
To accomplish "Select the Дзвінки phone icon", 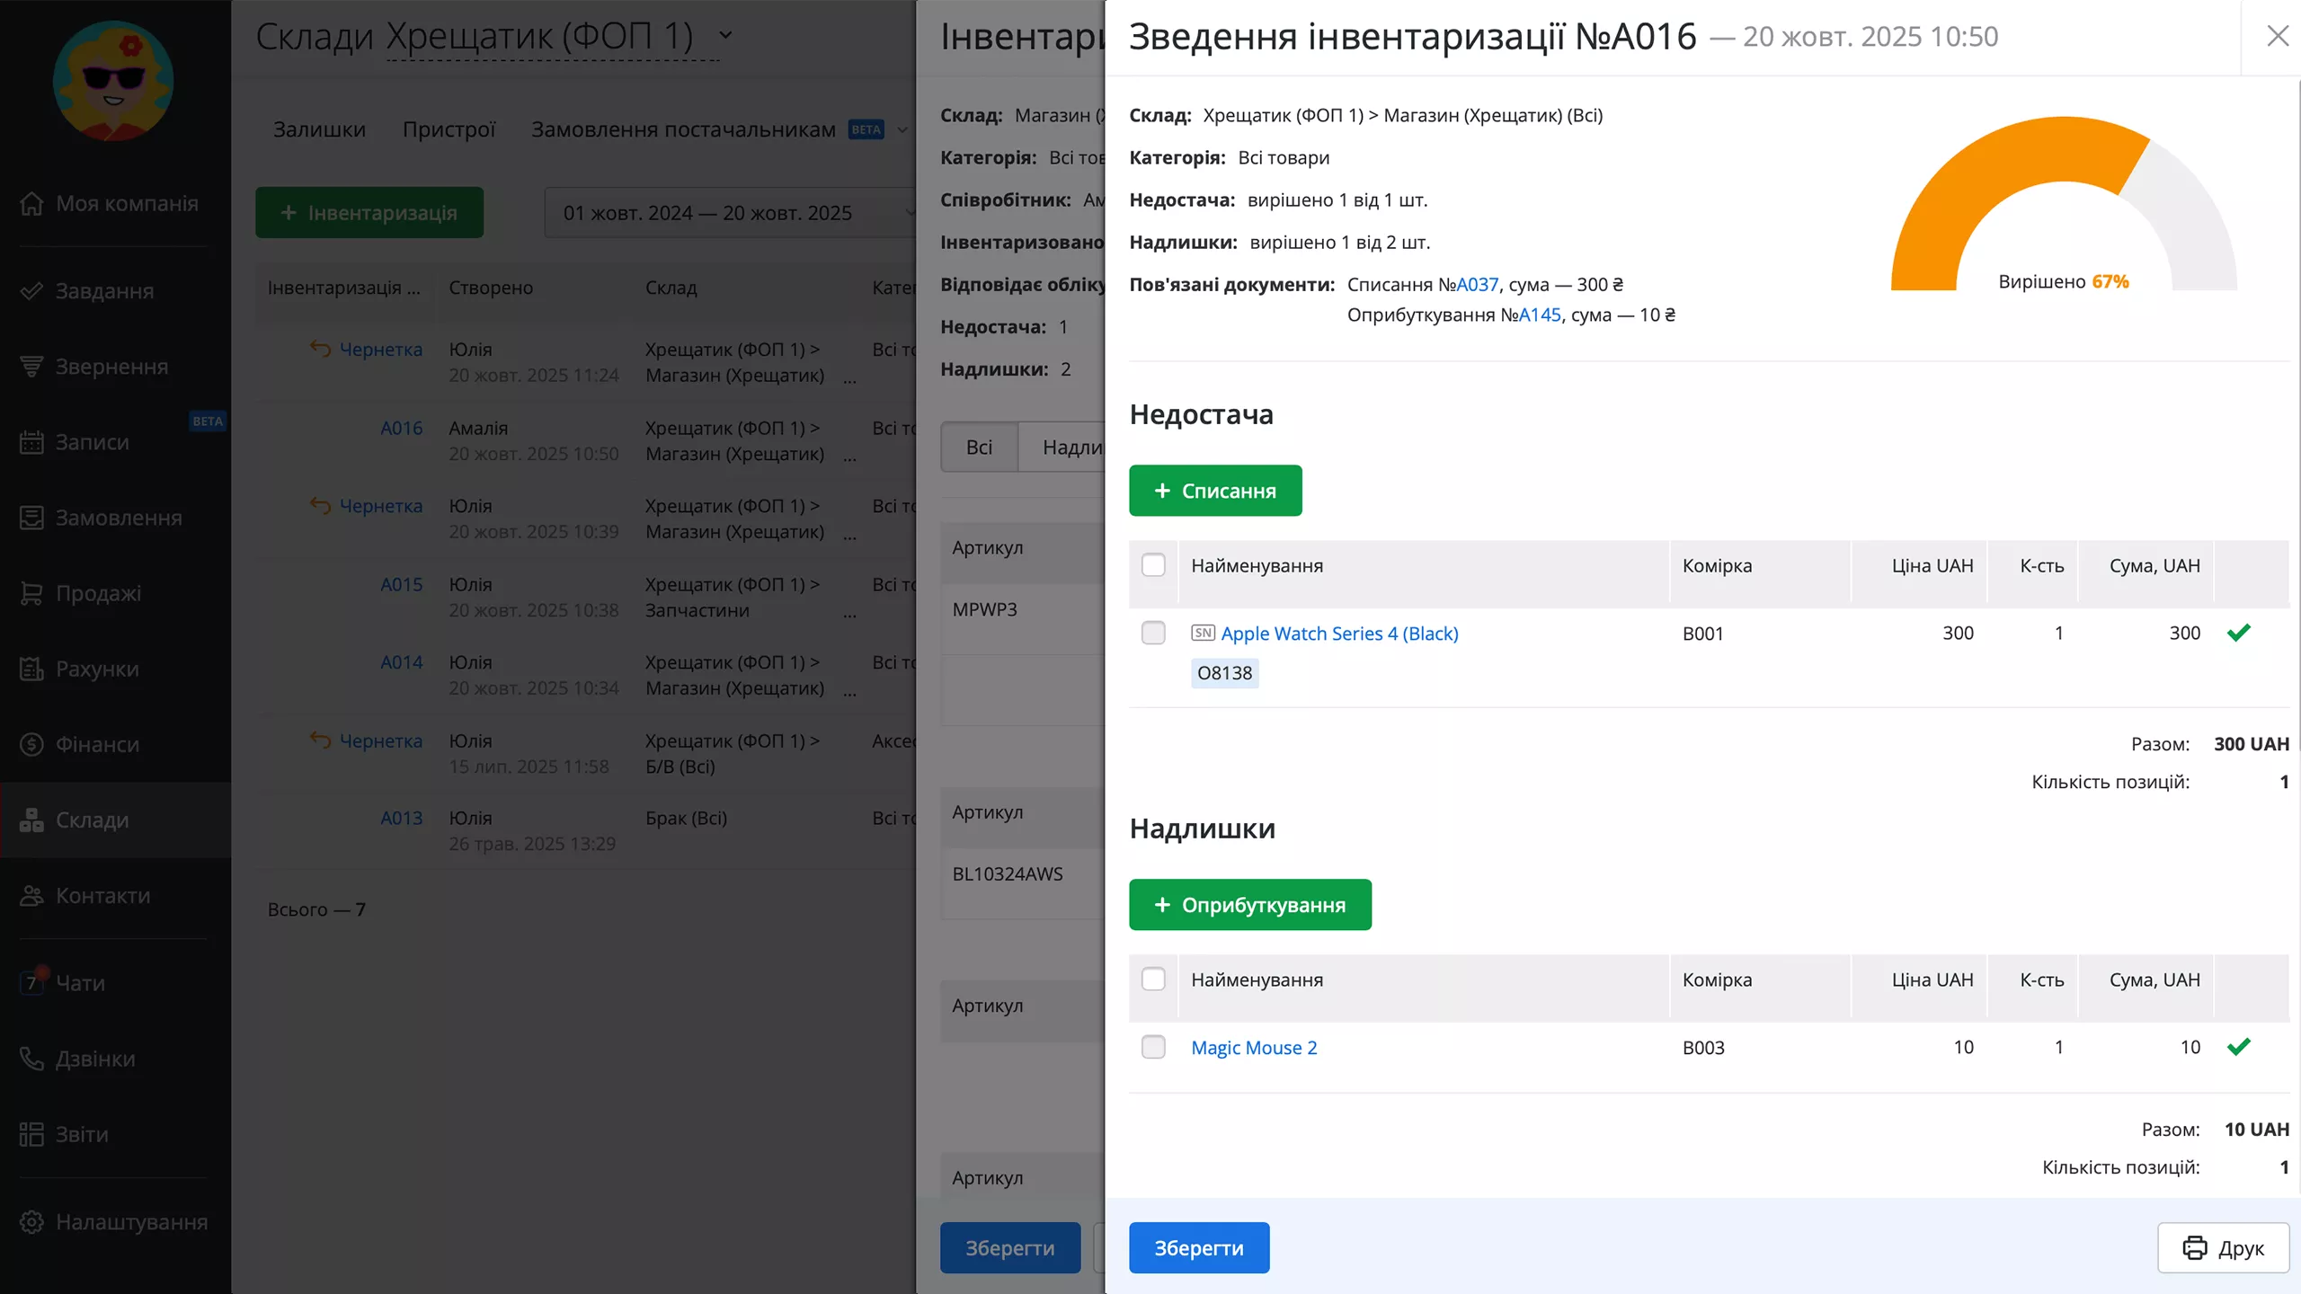I will point(94,1059).
